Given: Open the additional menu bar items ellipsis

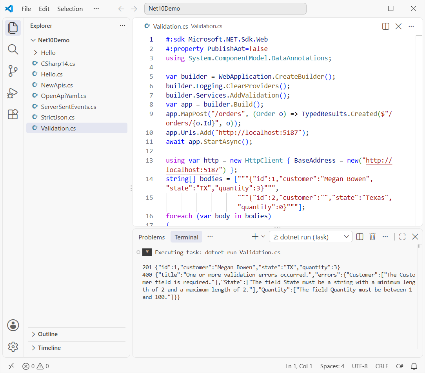Looking at the screenshot, I should 96,9.
